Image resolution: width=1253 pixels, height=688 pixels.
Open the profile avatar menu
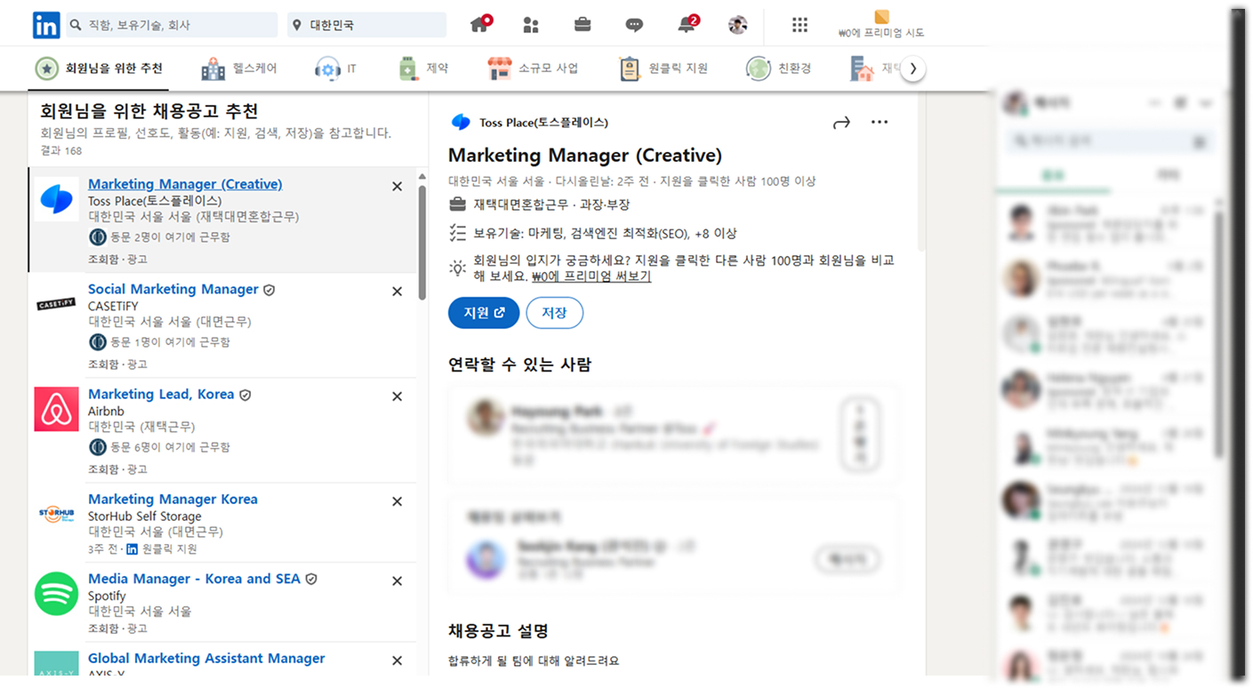[737, 25]
